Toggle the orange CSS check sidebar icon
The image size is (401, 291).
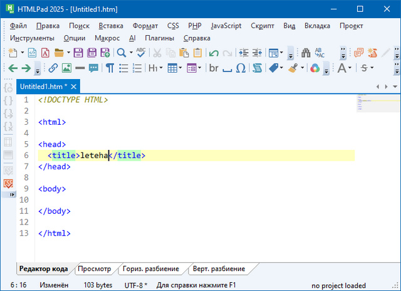click(8, 183)
